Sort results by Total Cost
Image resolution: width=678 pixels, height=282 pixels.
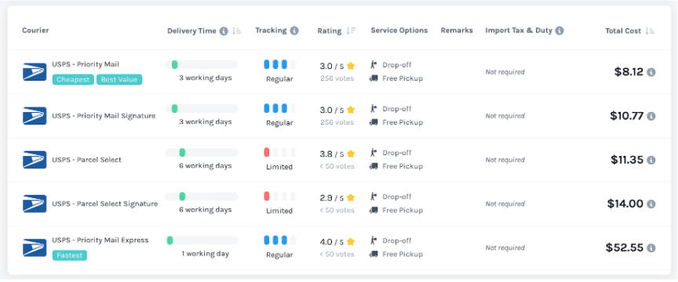pyautogui.click(x=650, y=31)
